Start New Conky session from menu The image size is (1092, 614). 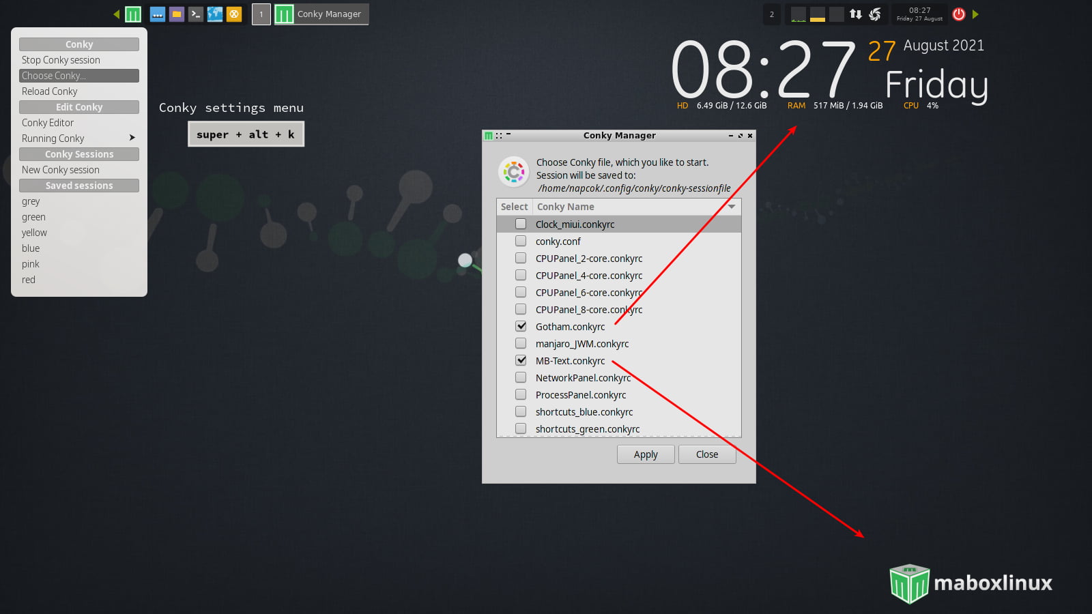[x=79, y=170]
